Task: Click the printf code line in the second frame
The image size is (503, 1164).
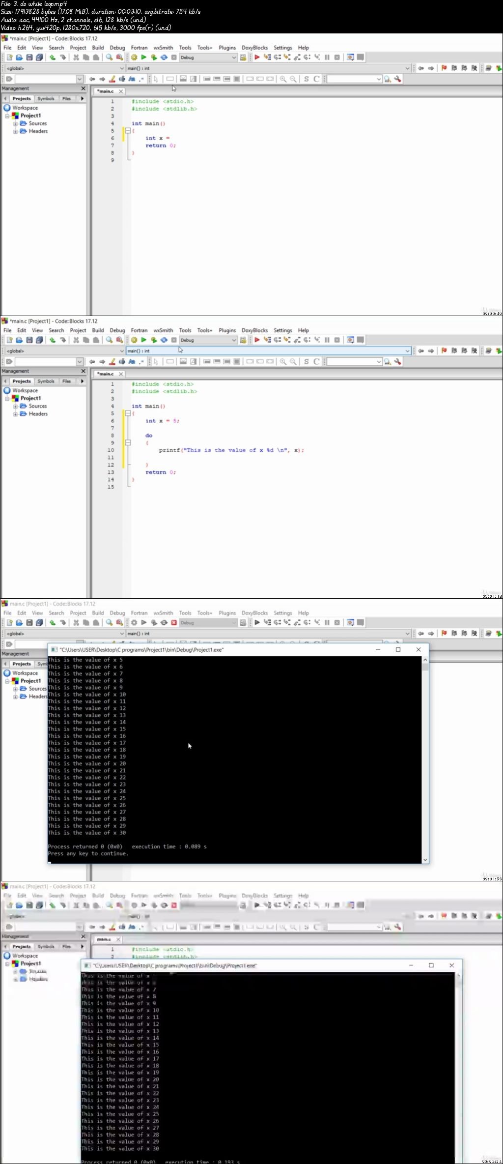Action: [x=231, y=450]
